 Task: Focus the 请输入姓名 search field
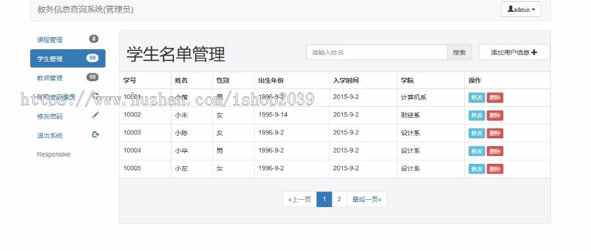coord(377,52)
